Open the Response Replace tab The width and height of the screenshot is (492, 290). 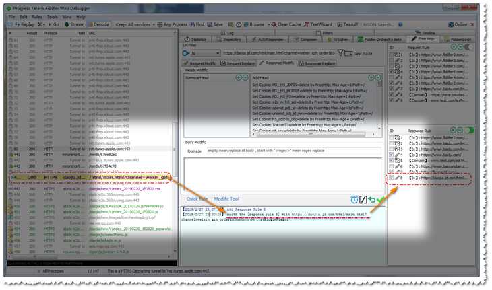[317, 63]
